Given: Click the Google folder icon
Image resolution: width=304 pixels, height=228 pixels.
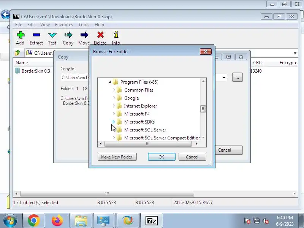Looking at the screenshot, I should click(x=119, y=98).
